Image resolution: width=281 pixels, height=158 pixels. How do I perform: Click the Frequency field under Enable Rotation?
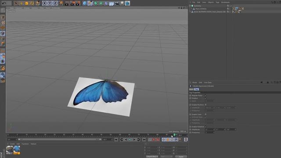tap(210, 133)
